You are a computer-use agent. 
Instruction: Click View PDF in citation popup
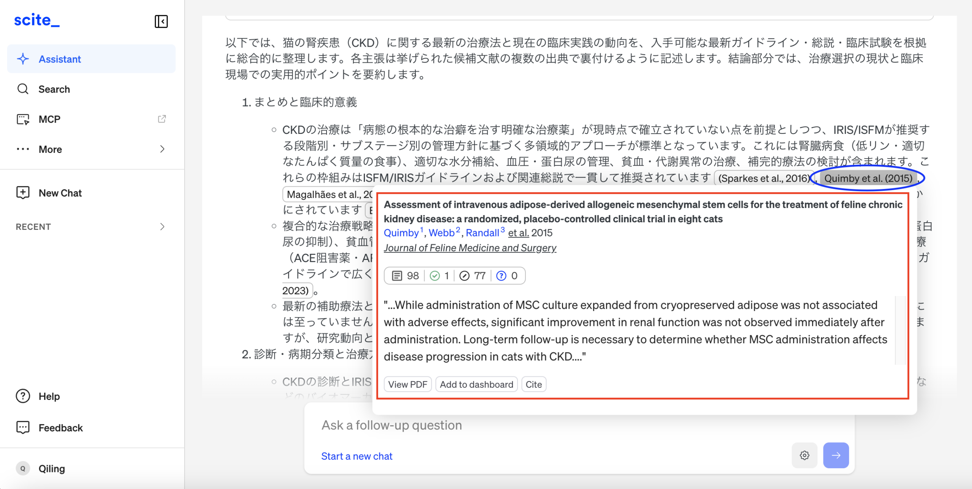(407, 384)
